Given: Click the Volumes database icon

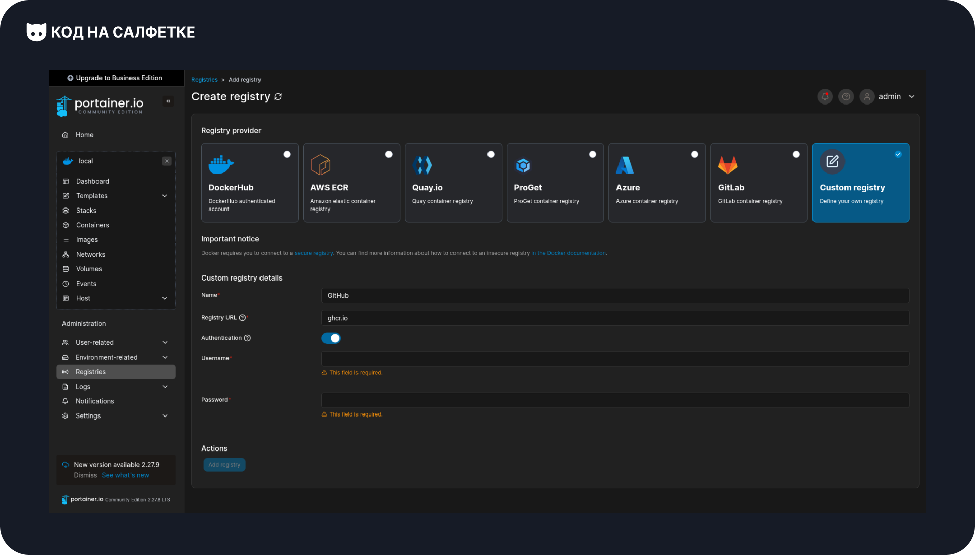Looking at the screenshot, I should pos(66,269).
